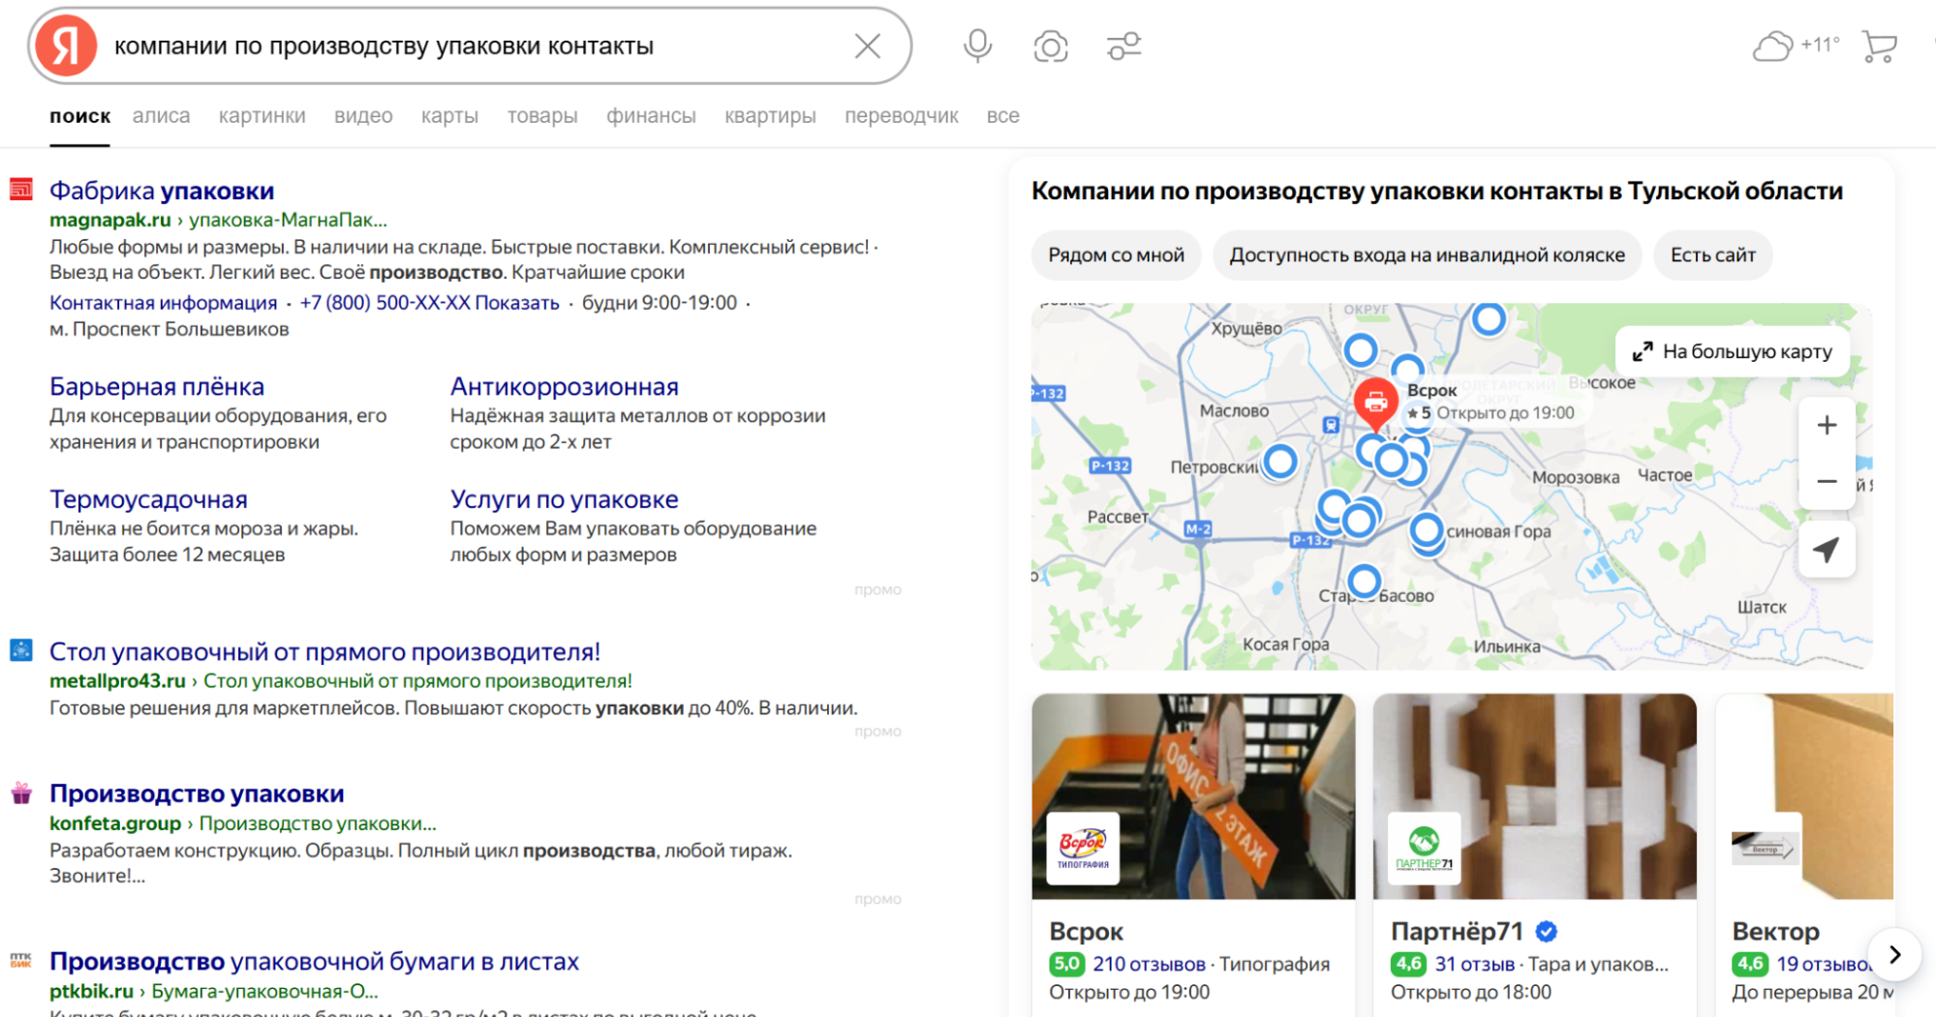Click the magnapak favicon beside Фабрика упаковки

(21, 190)
